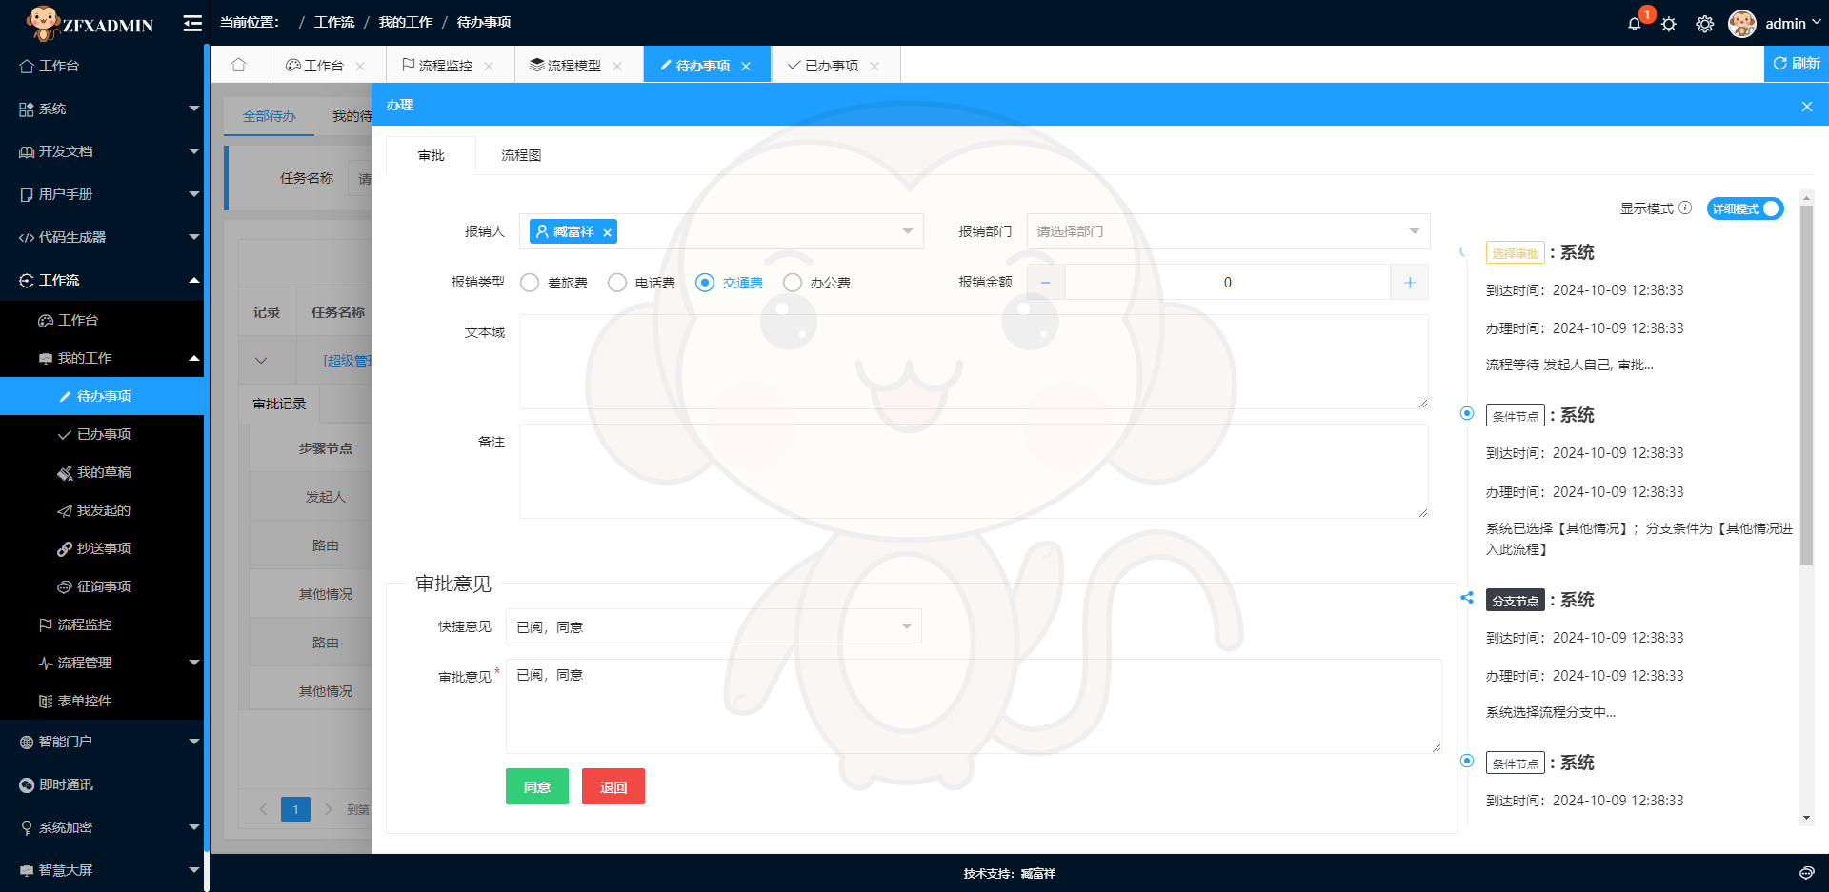
Task: Click the chat icon in the footer corner
Action: point(1806,873)
